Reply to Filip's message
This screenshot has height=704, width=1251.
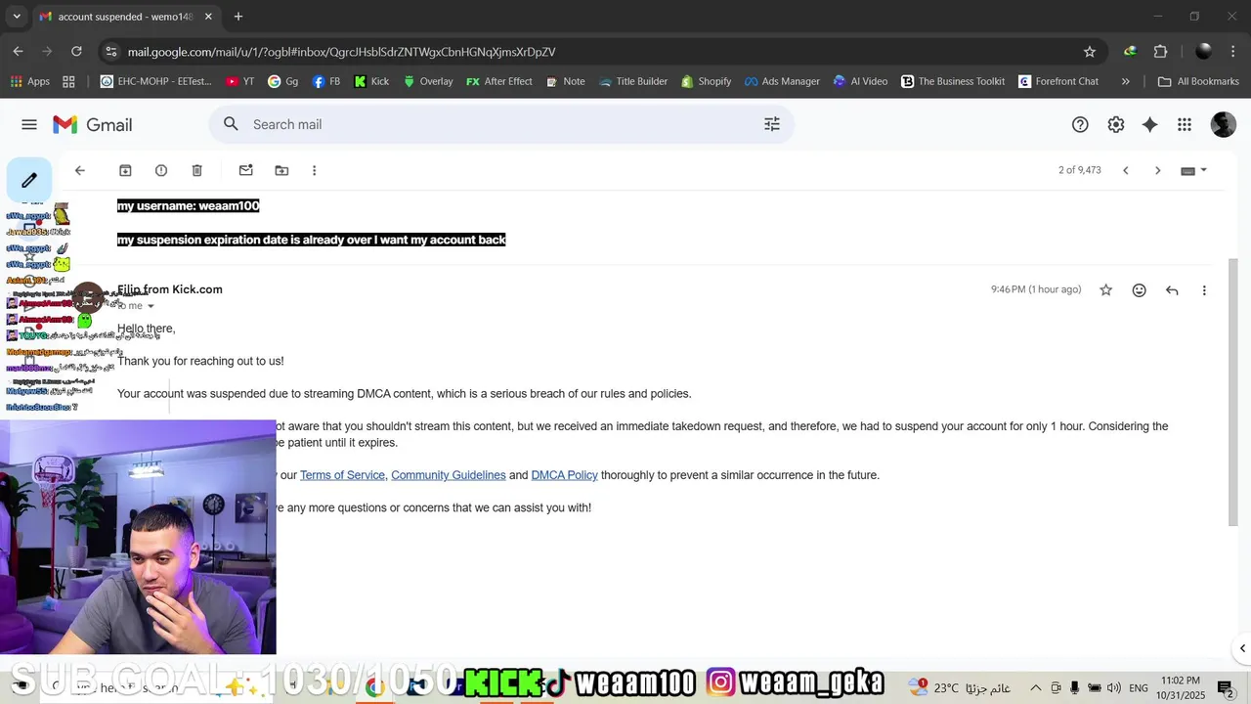pos(1172,290)
